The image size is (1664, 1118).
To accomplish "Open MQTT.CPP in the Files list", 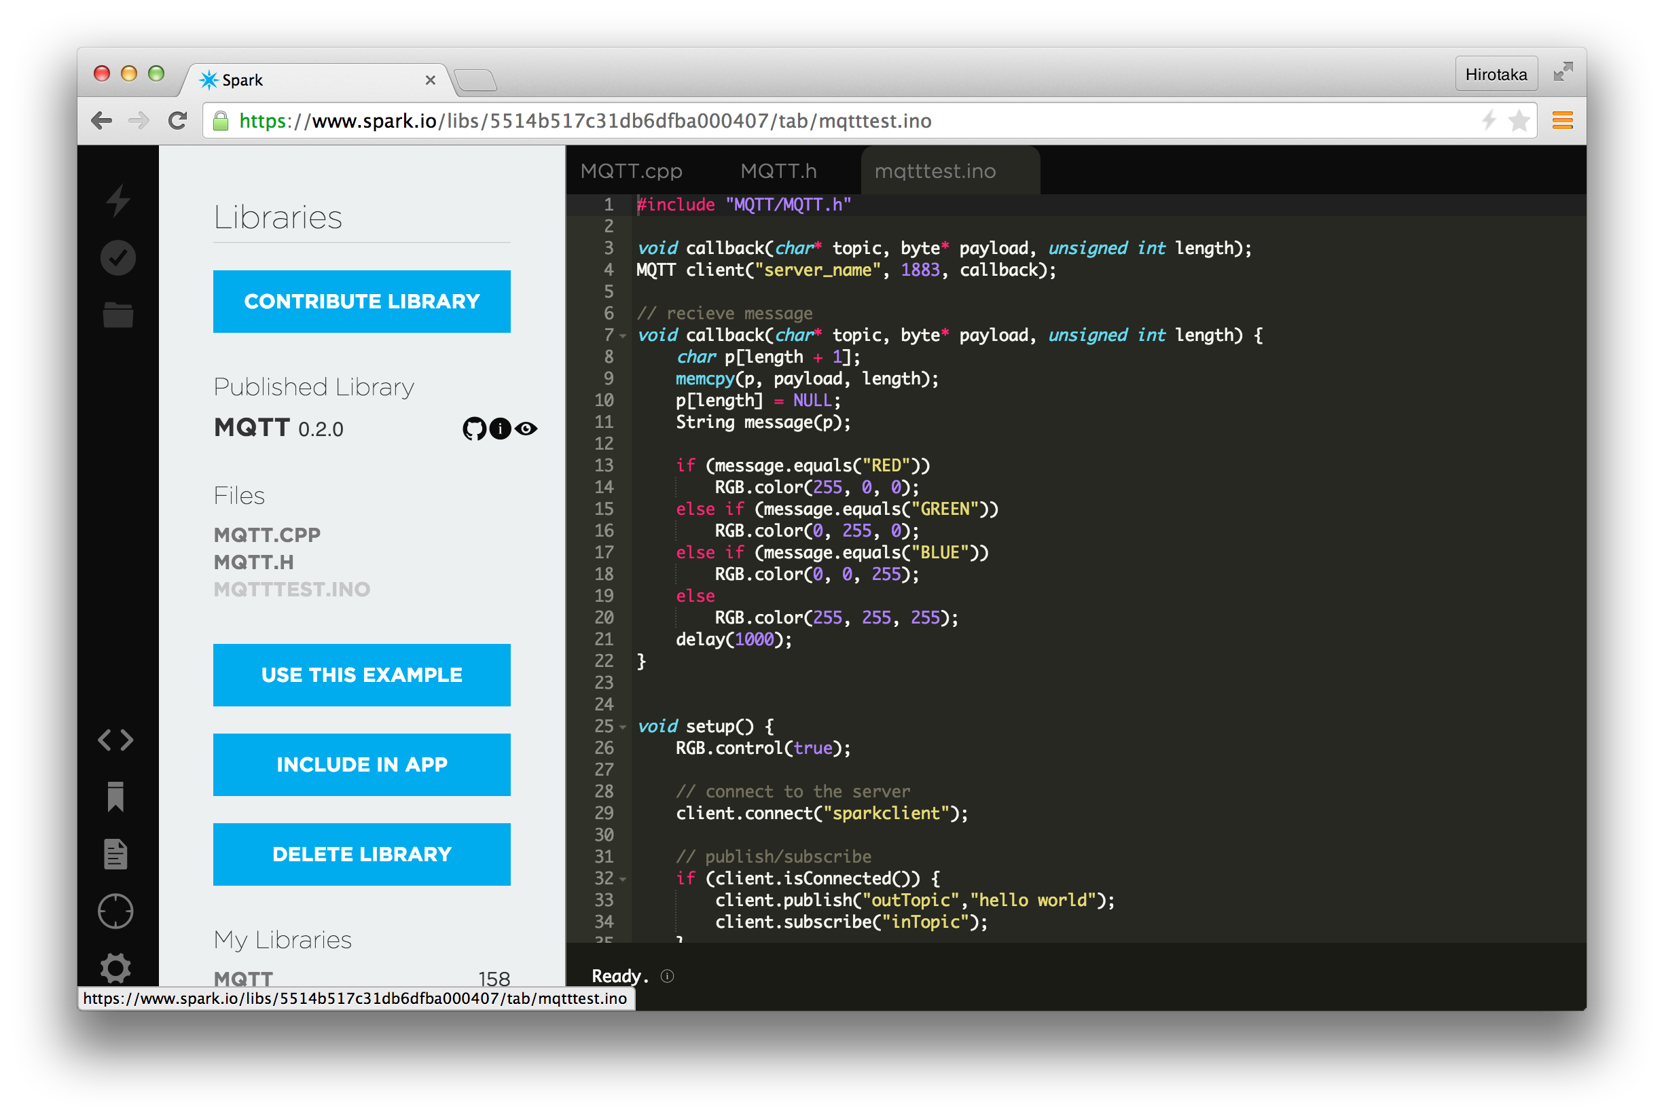I will click(268, 535).
